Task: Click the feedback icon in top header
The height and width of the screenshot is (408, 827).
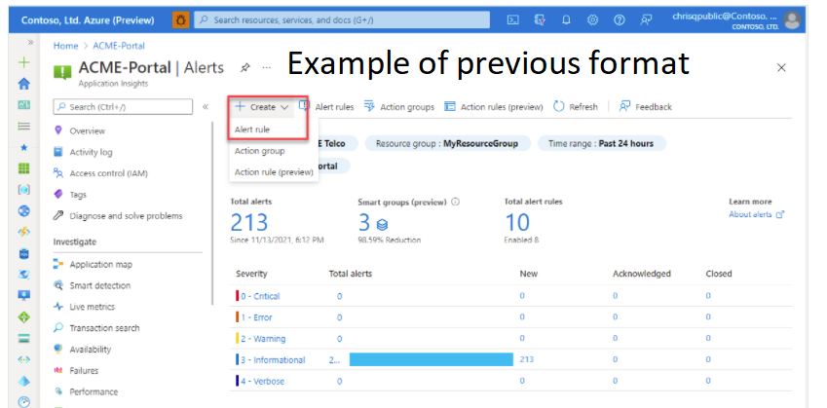Action: pos(646,20)
